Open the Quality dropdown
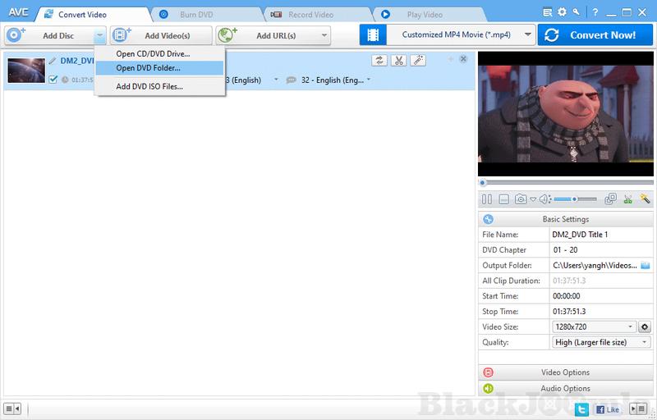Viewport: 657px width, 420px height. pyautogui.click(x=601, y=342)
